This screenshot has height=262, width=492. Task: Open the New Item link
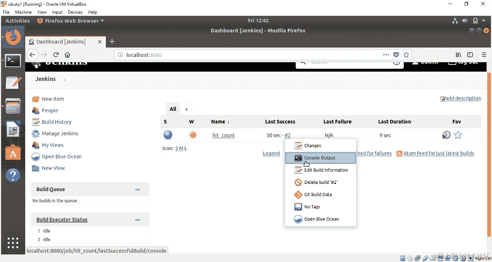[x=53, y=99]
